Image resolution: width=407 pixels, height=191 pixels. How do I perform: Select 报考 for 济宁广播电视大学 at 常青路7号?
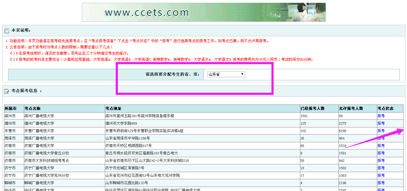click(x=381, y=168)
